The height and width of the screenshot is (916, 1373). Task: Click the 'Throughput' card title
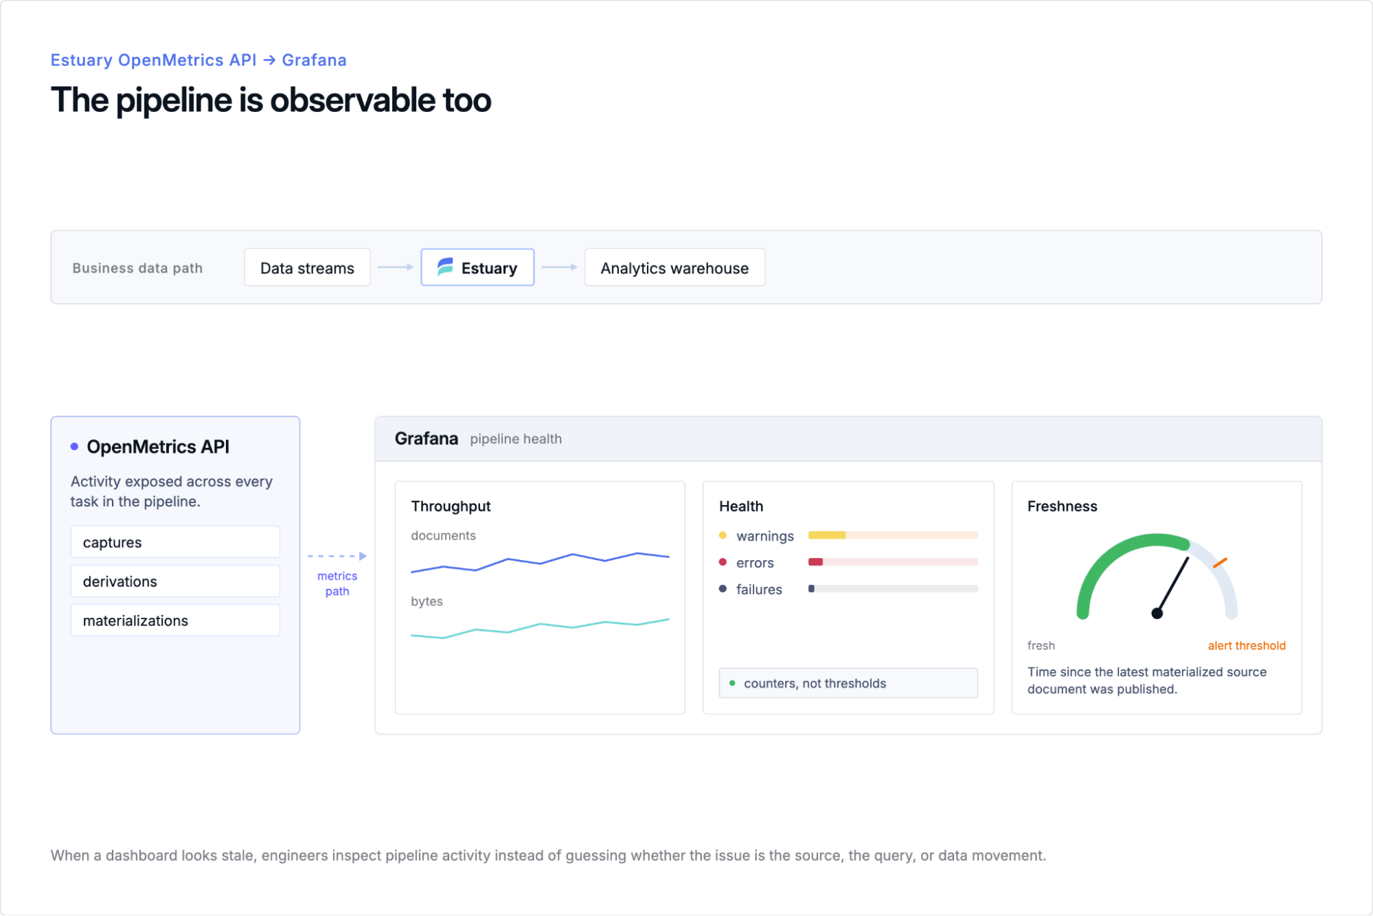[451, 506]
